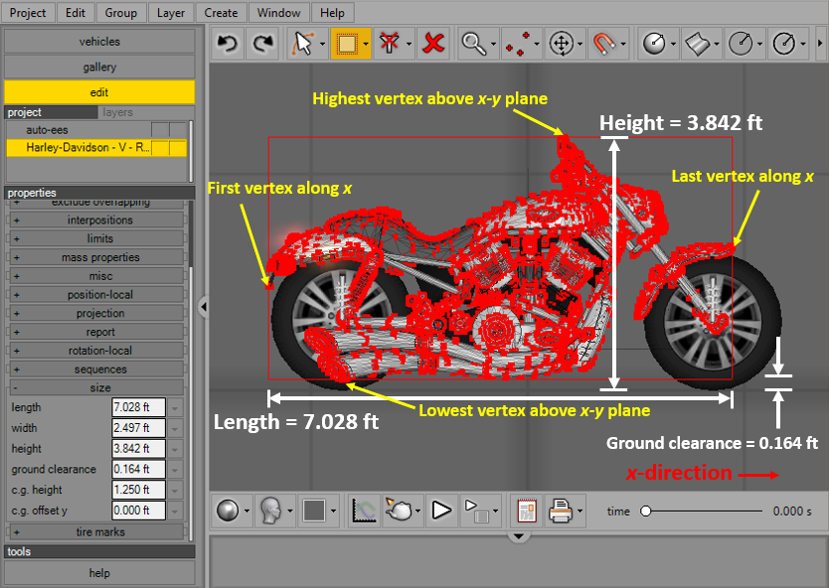829x588 pixels.
Task: Click the printer icon
Action: pos(561,511)
